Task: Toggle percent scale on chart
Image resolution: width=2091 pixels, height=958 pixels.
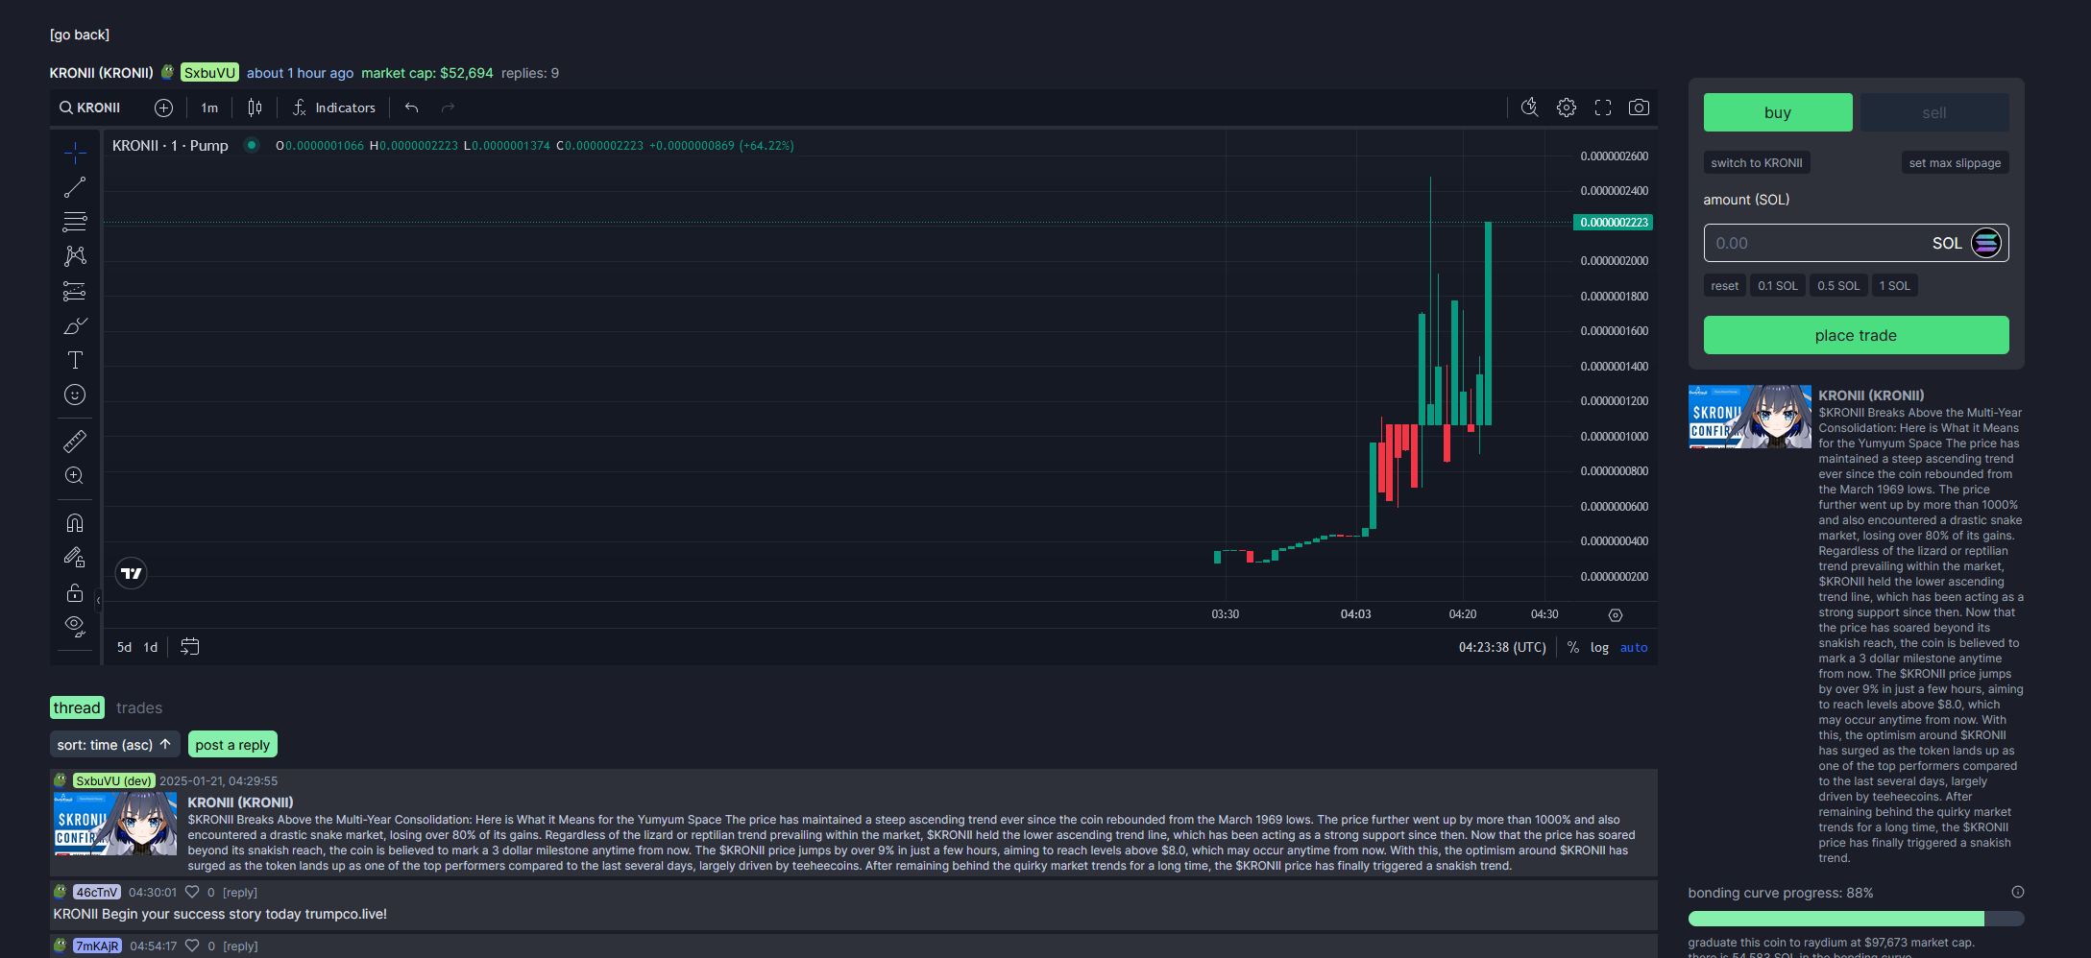Action: (x=1573, y=647)
